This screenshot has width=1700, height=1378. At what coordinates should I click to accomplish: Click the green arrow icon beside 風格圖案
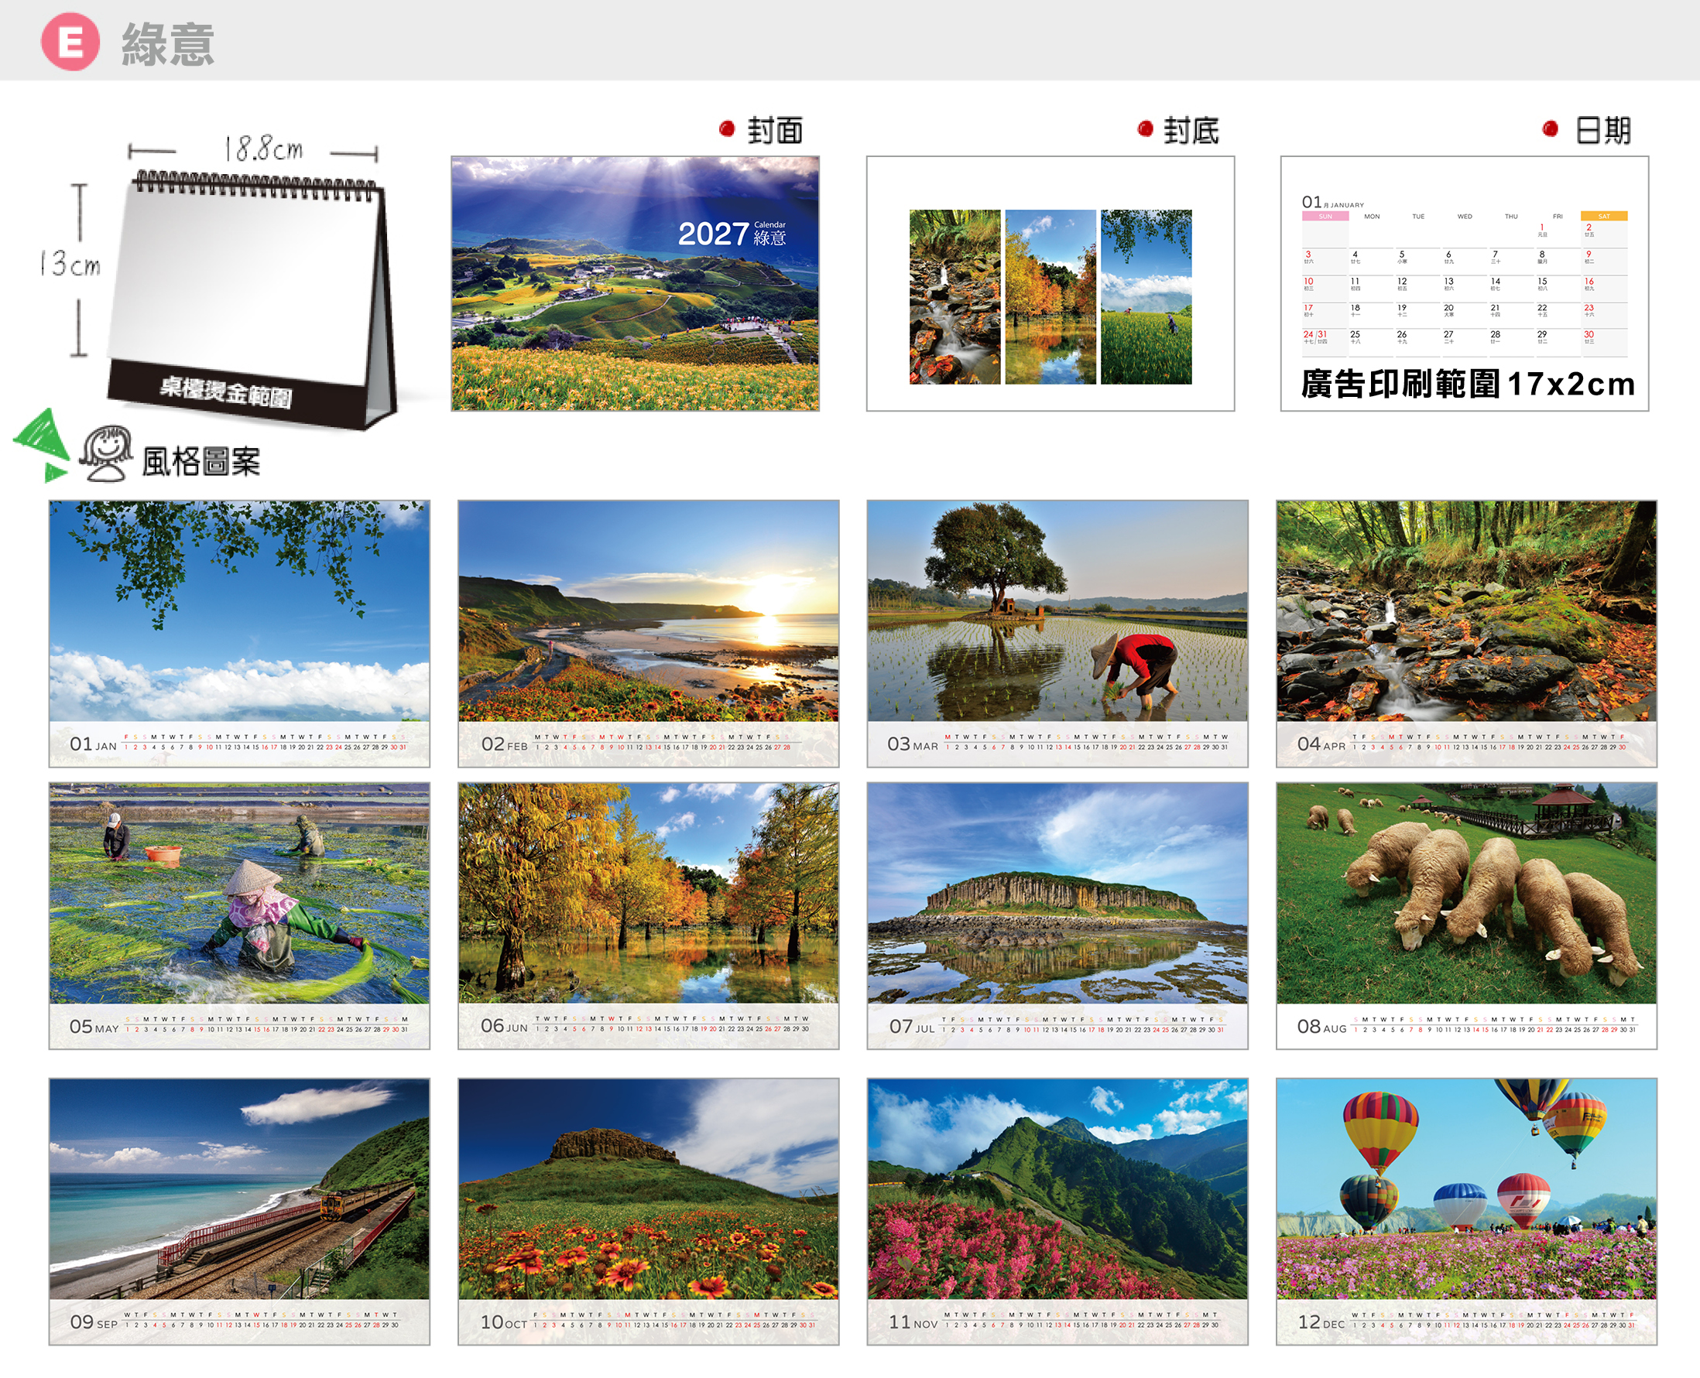41,446
